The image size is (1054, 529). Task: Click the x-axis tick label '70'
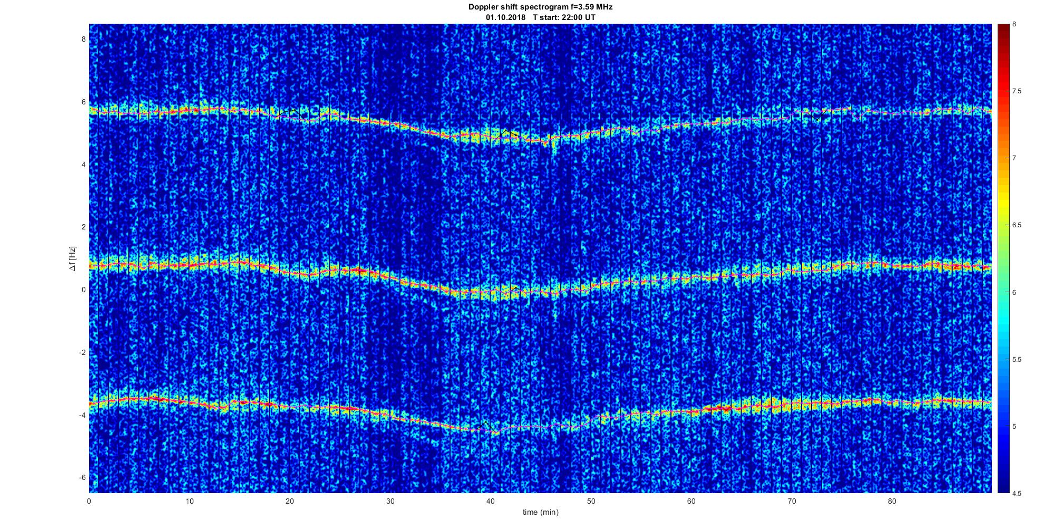tap(792, 501)
